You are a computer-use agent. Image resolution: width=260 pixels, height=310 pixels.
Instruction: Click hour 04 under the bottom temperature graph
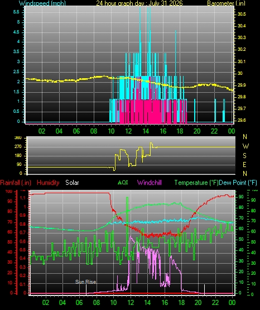62,303
